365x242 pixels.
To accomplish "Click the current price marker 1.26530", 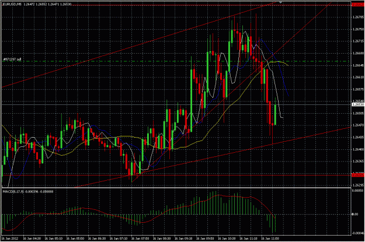I will tap(358, 104).
